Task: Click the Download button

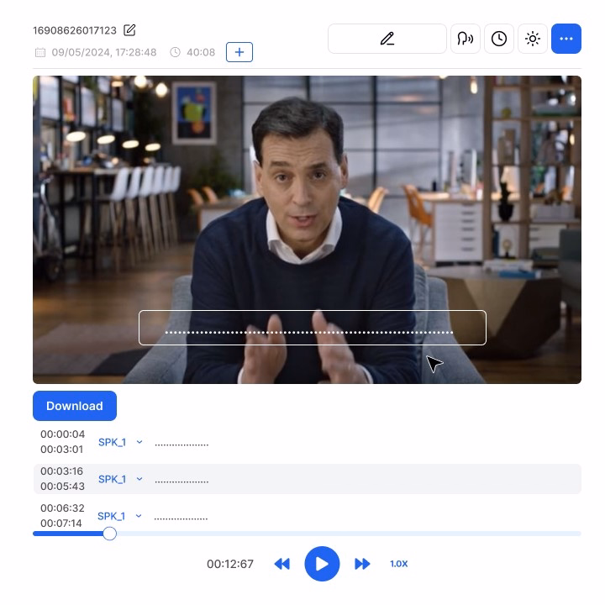Action: click(x=75, y=406)
